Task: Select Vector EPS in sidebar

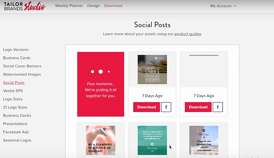Action: 13,91
